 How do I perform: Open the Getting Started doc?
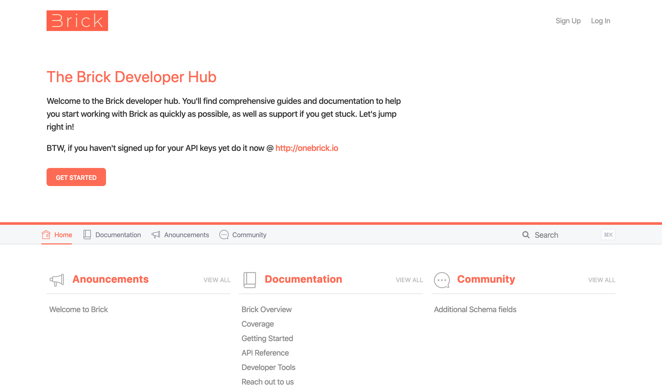[267, 338]
